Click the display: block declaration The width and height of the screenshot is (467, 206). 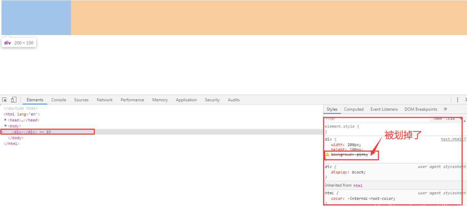348,172
